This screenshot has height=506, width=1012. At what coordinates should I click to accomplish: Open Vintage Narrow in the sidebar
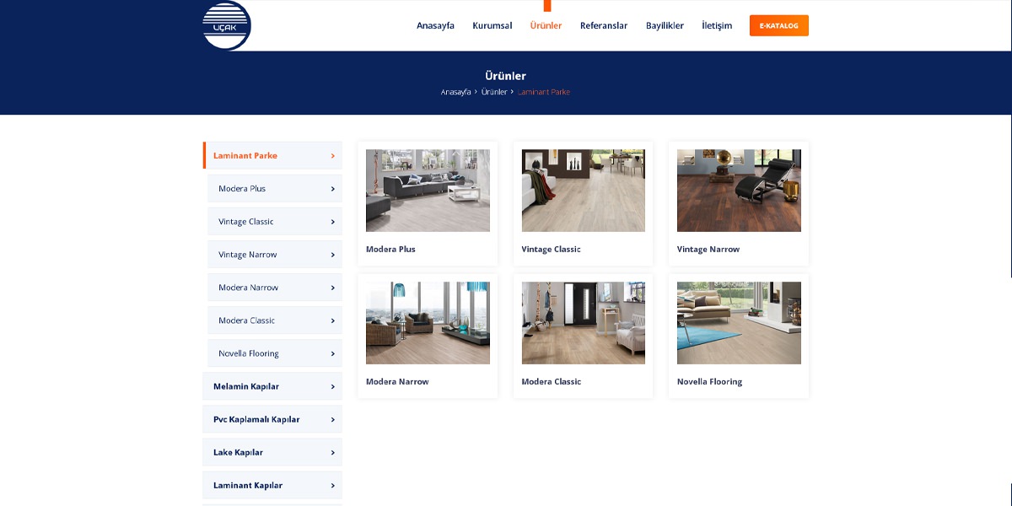point(275,254)
